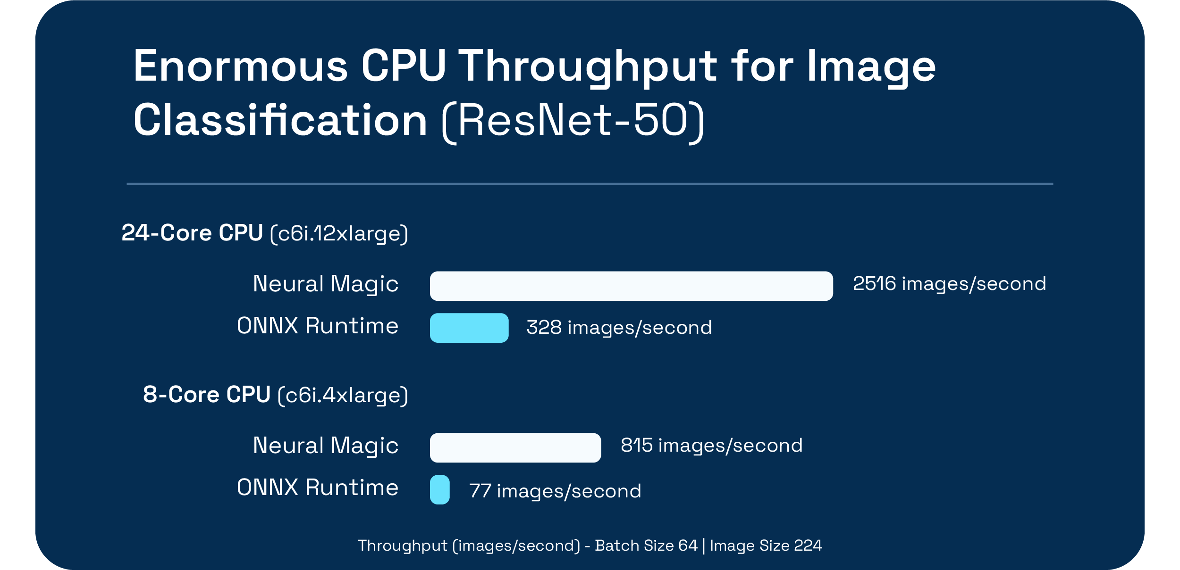Screen dimensions: 1180x570
Task: Click the 8-core Neural Magic white bar
Action: click(x=515, y=447)
